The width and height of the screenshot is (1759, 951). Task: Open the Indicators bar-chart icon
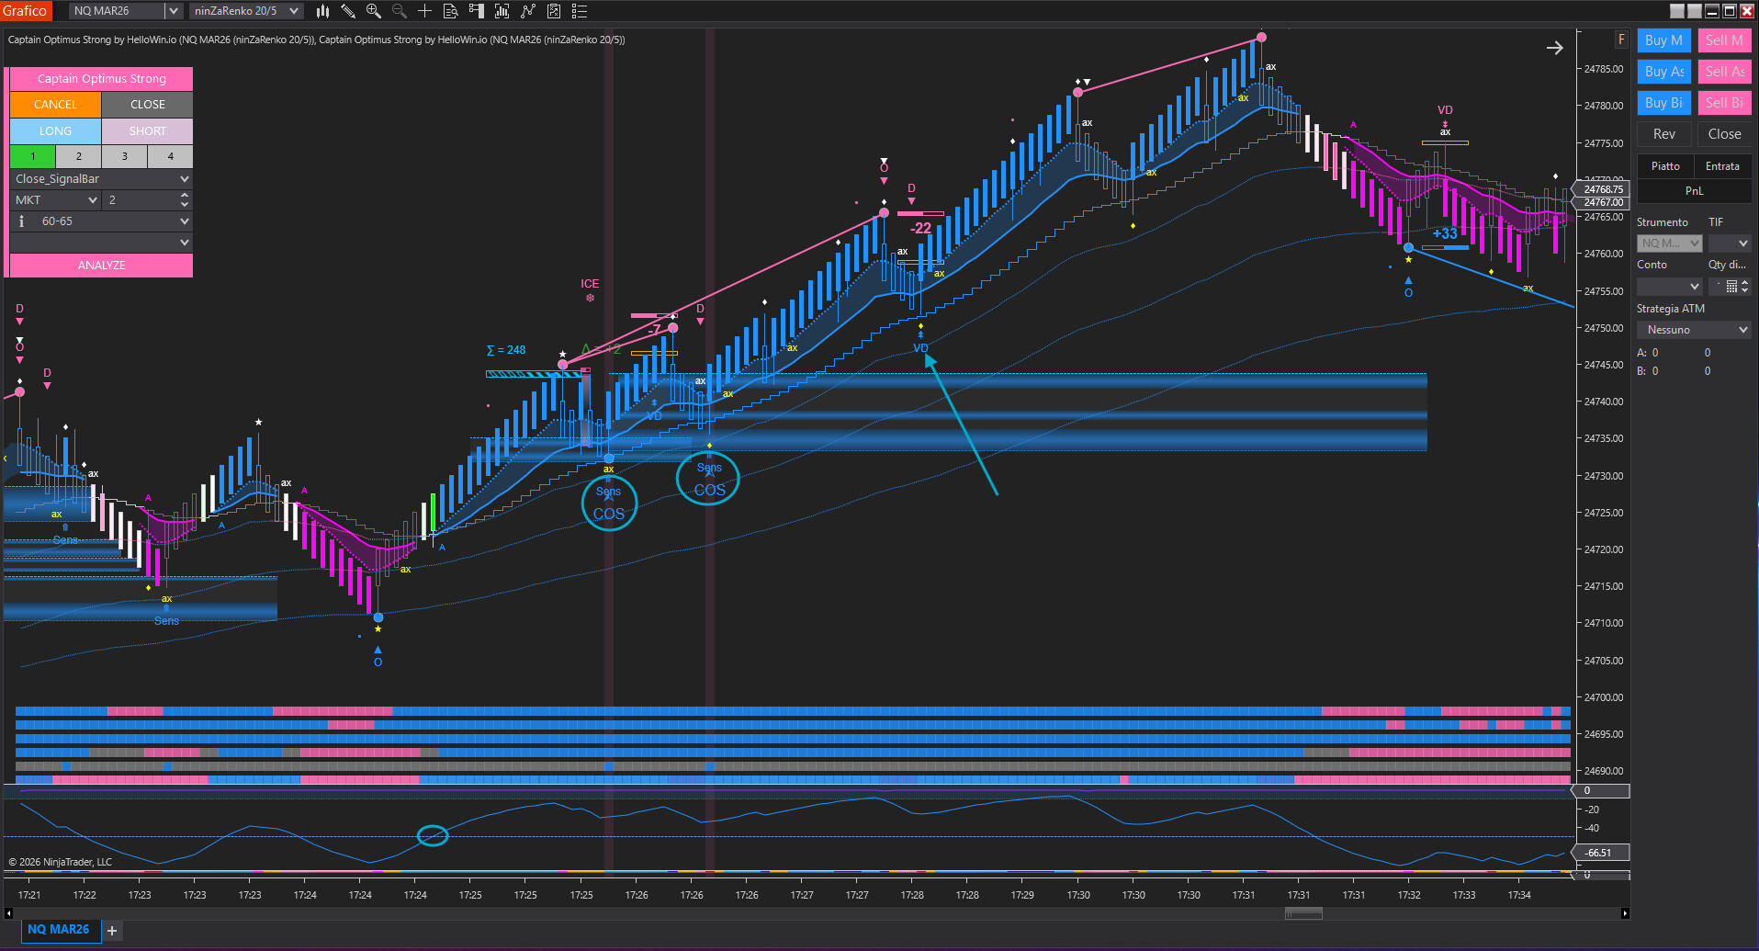coord(502,11)
